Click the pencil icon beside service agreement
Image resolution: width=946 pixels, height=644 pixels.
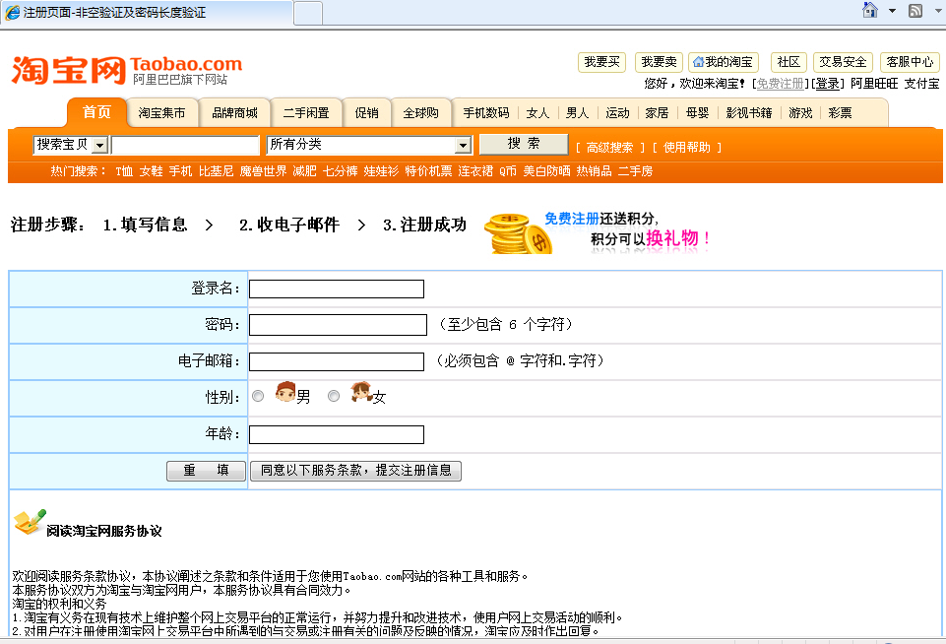pos(30,522)
